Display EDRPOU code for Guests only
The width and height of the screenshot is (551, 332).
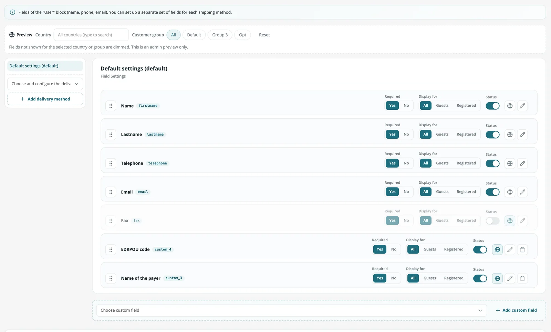(430, 249)
